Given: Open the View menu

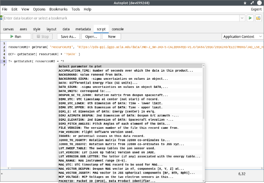Looking at the screenshot, I should click(x=25, y=9).
